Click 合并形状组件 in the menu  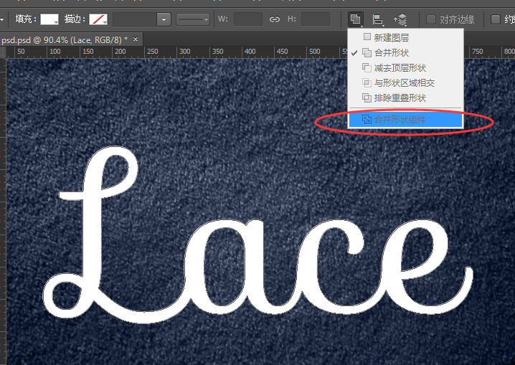(406, 119)
